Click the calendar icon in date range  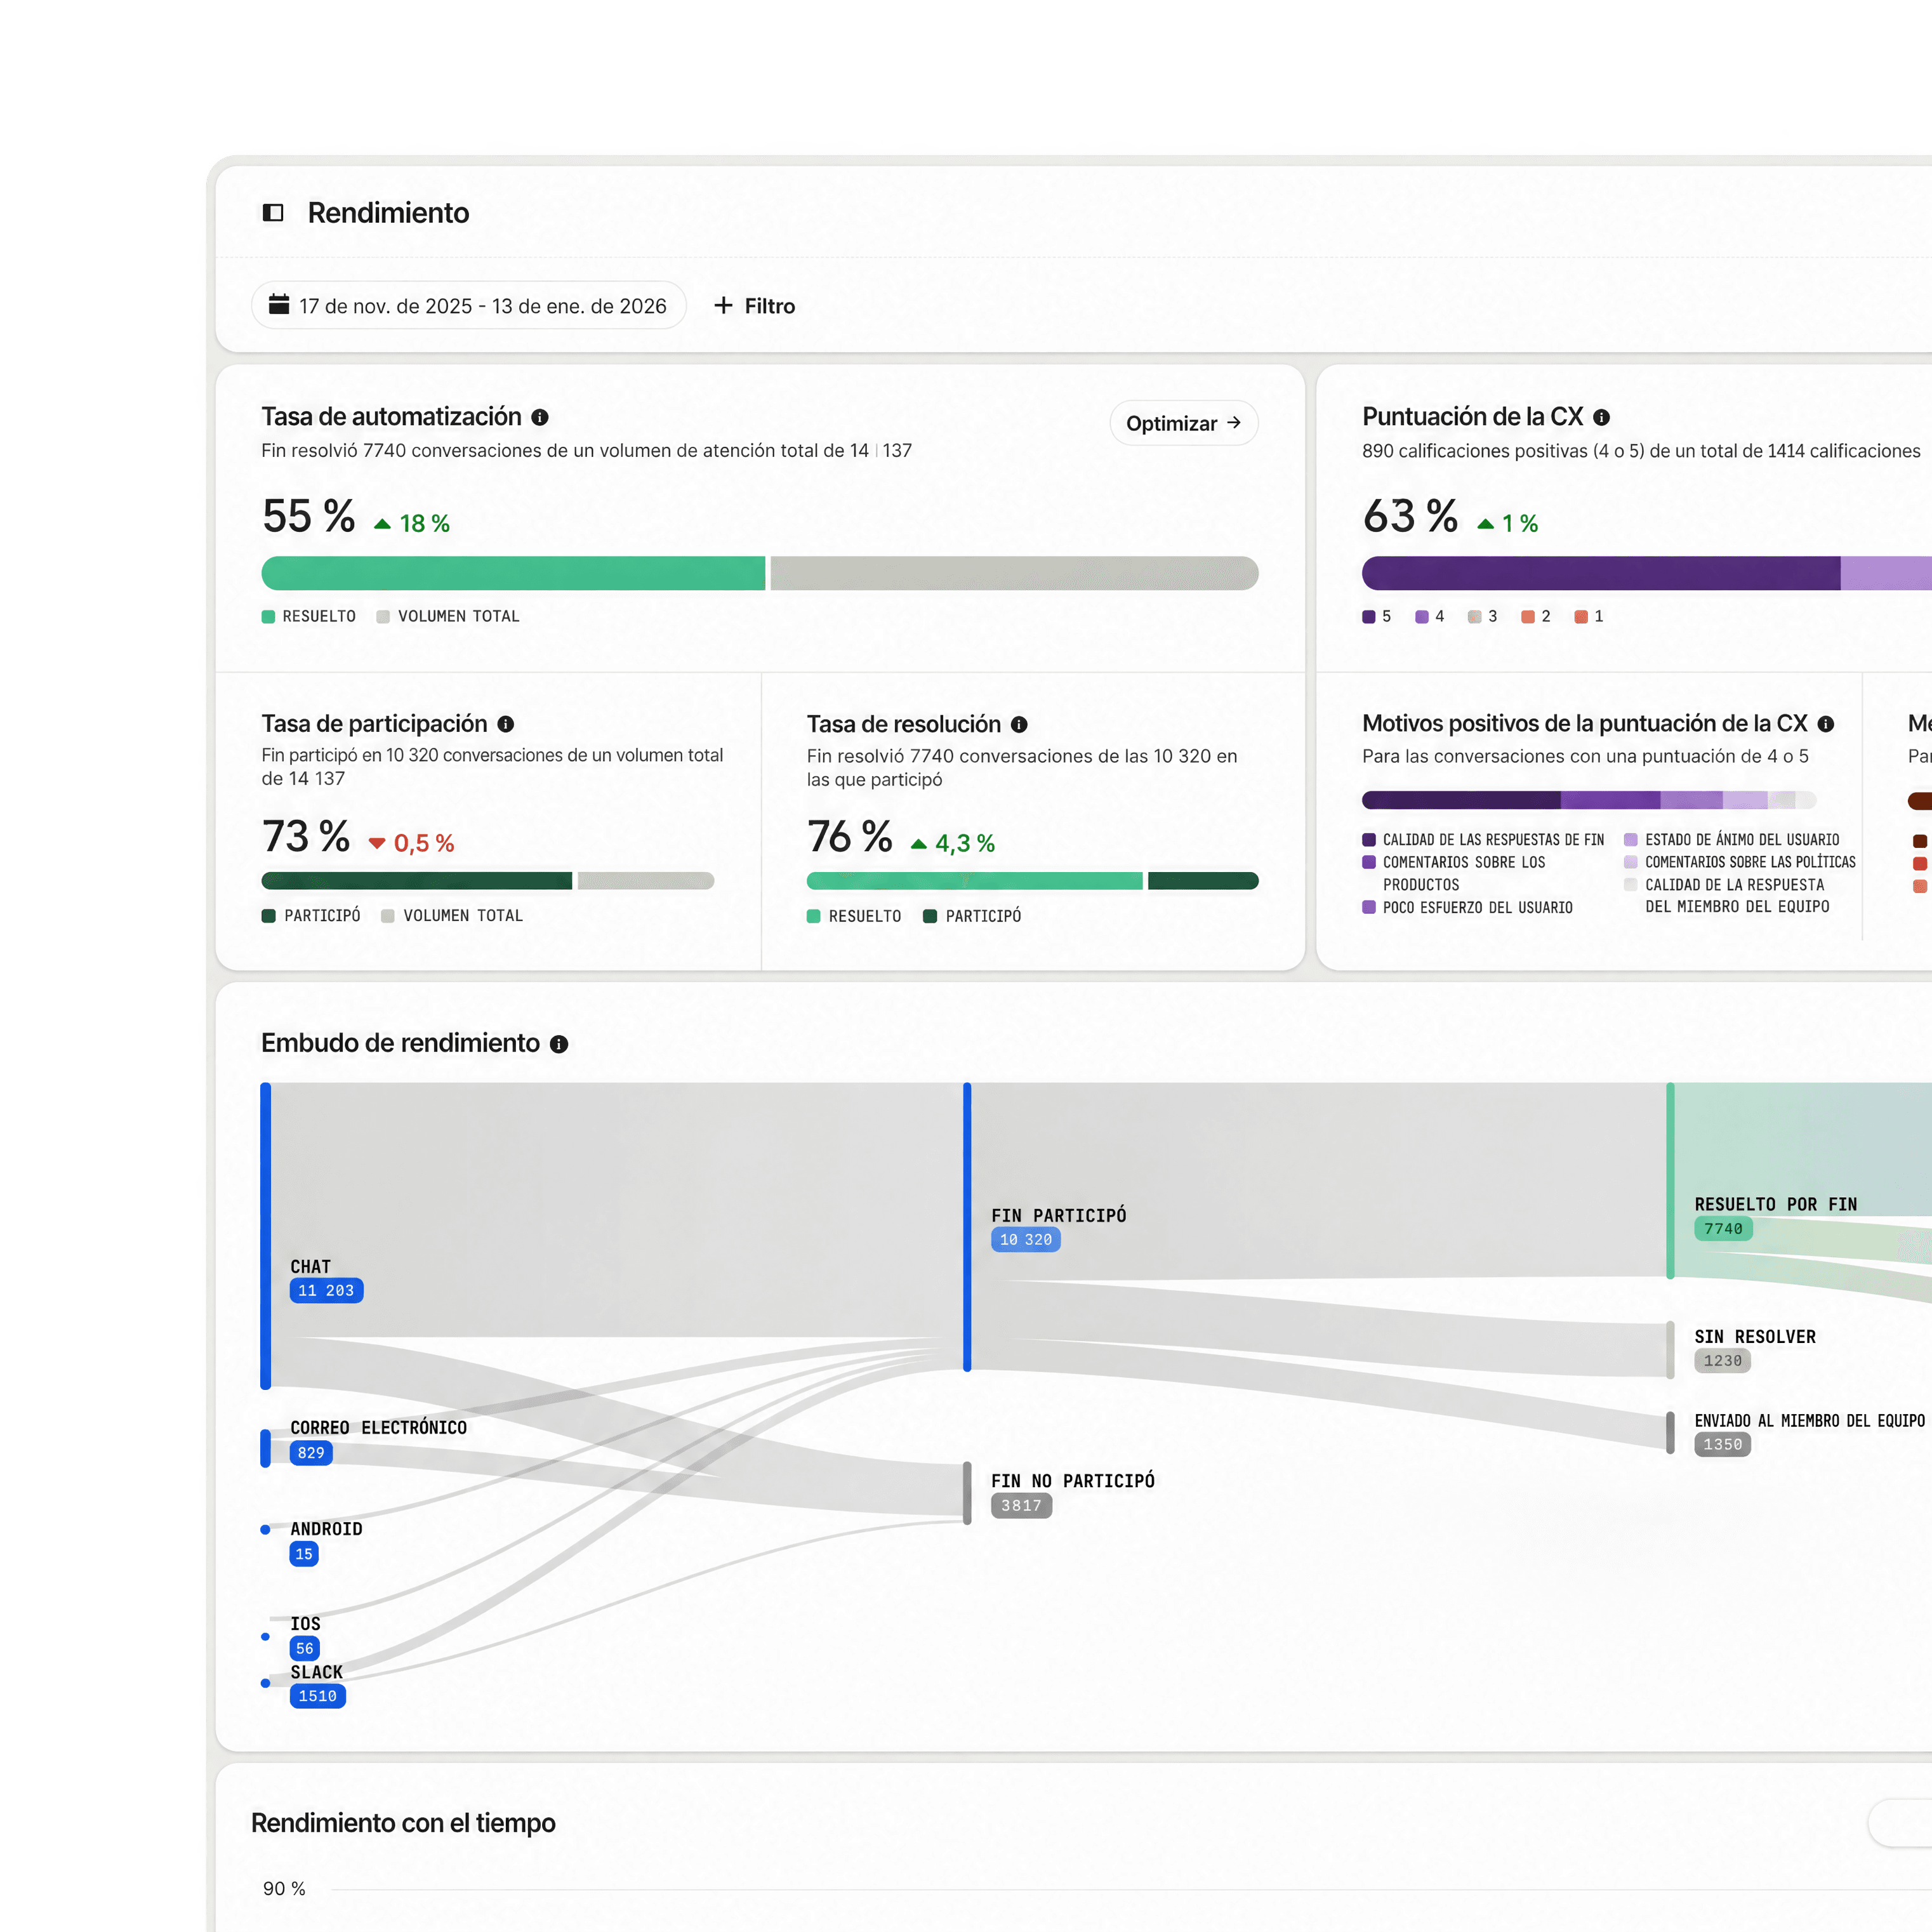(279, 305)
